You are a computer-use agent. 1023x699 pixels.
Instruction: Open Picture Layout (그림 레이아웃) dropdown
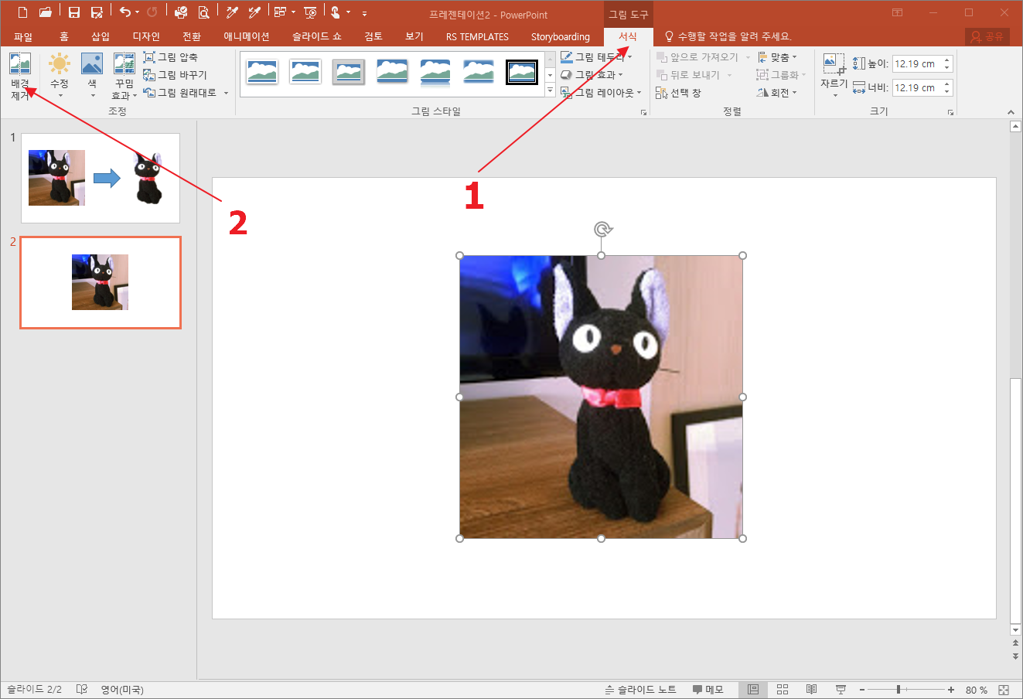(x=601, y=93)
